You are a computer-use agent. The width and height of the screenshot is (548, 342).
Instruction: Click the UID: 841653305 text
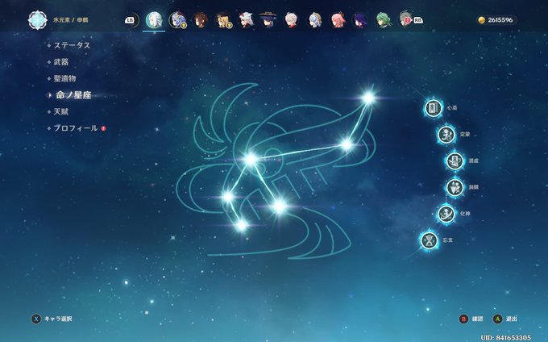505,338
